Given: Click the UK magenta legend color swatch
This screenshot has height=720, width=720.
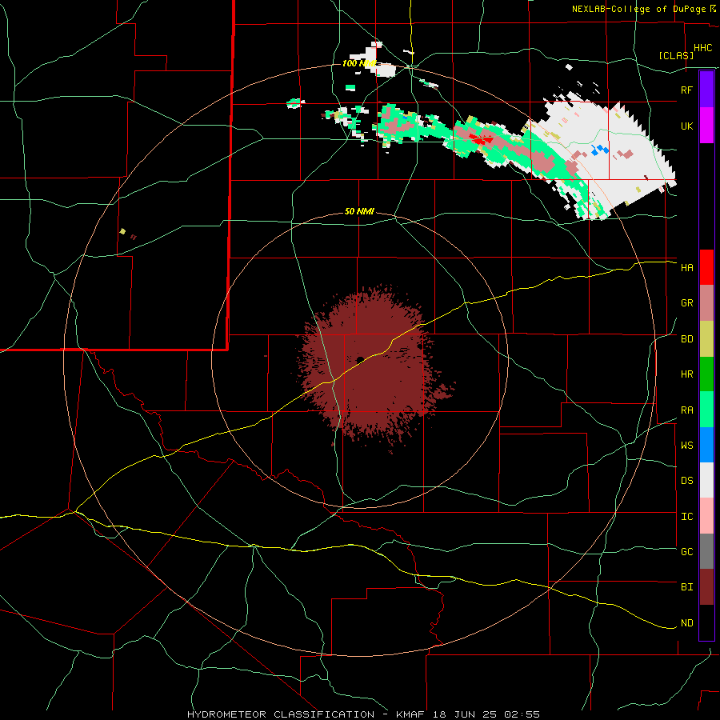Looking at the screenshot, I should [x=706, y=126].
